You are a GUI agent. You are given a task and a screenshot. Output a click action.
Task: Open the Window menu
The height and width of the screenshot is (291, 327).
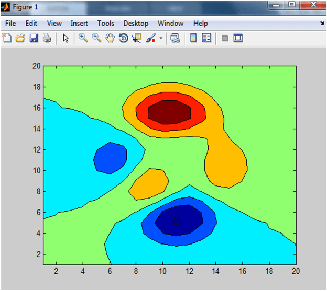coord(171,24)
